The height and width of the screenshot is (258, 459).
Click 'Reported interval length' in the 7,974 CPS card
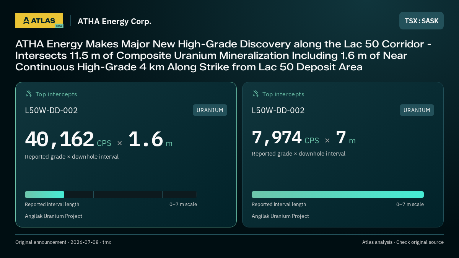pos(279,204)
